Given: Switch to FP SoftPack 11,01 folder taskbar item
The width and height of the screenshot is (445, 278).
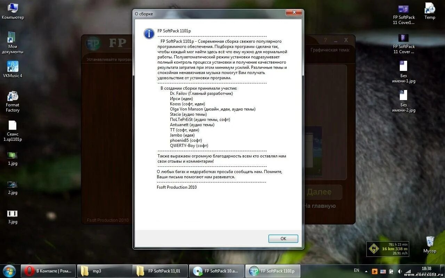Looking at the screenshot, I should [x=160, y=271].
